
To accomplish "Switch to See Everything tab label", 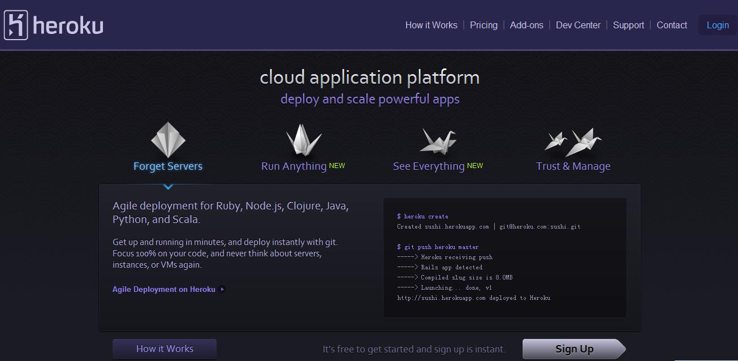I will pos(429,166).
